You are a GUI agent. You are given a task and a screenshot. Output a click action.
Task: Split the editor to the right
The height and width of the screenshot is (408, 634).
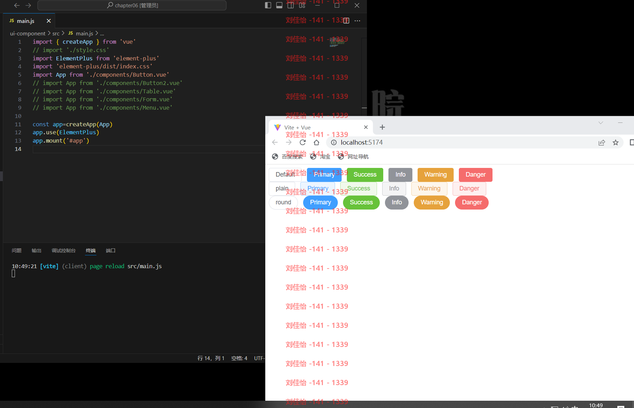point(346,21)
